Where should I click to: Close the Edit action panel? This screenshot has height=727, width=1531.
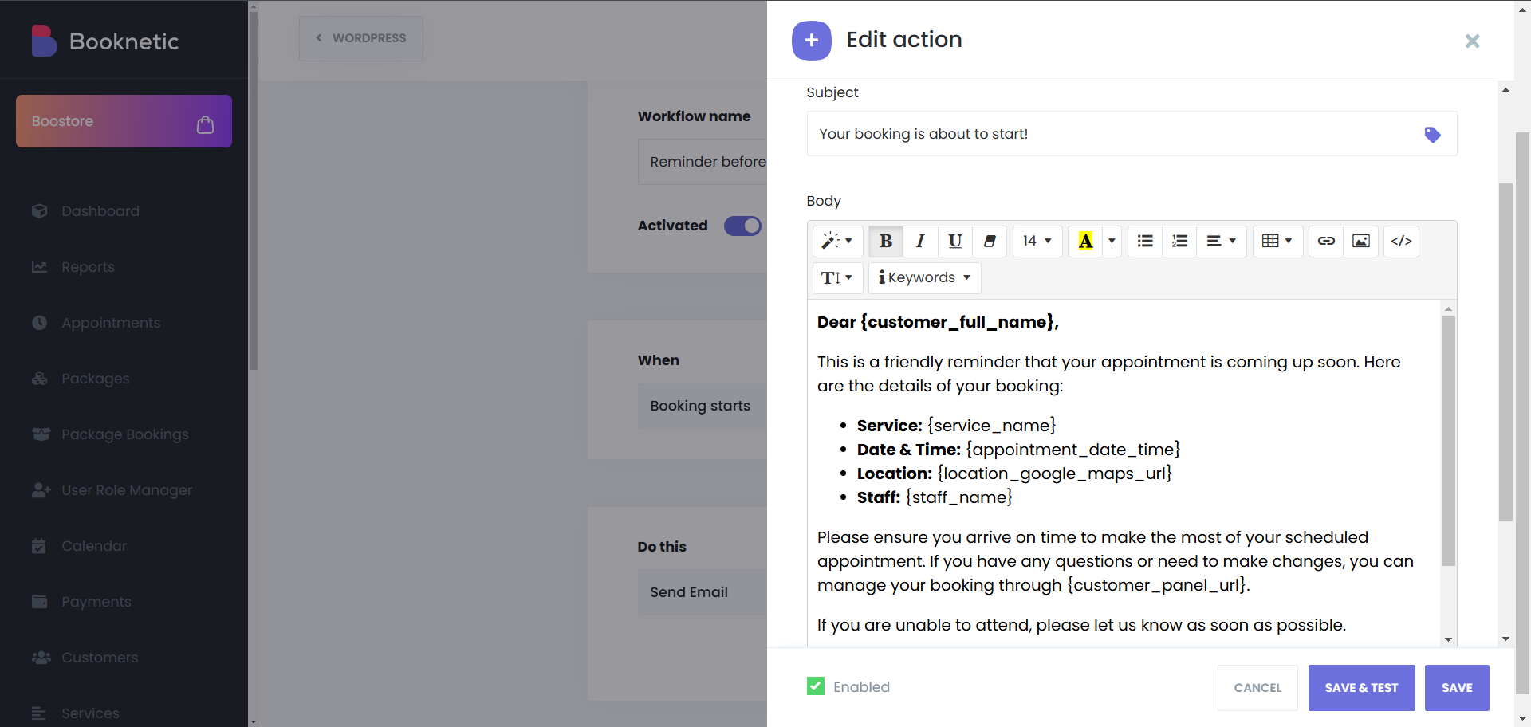(1472, 41)
